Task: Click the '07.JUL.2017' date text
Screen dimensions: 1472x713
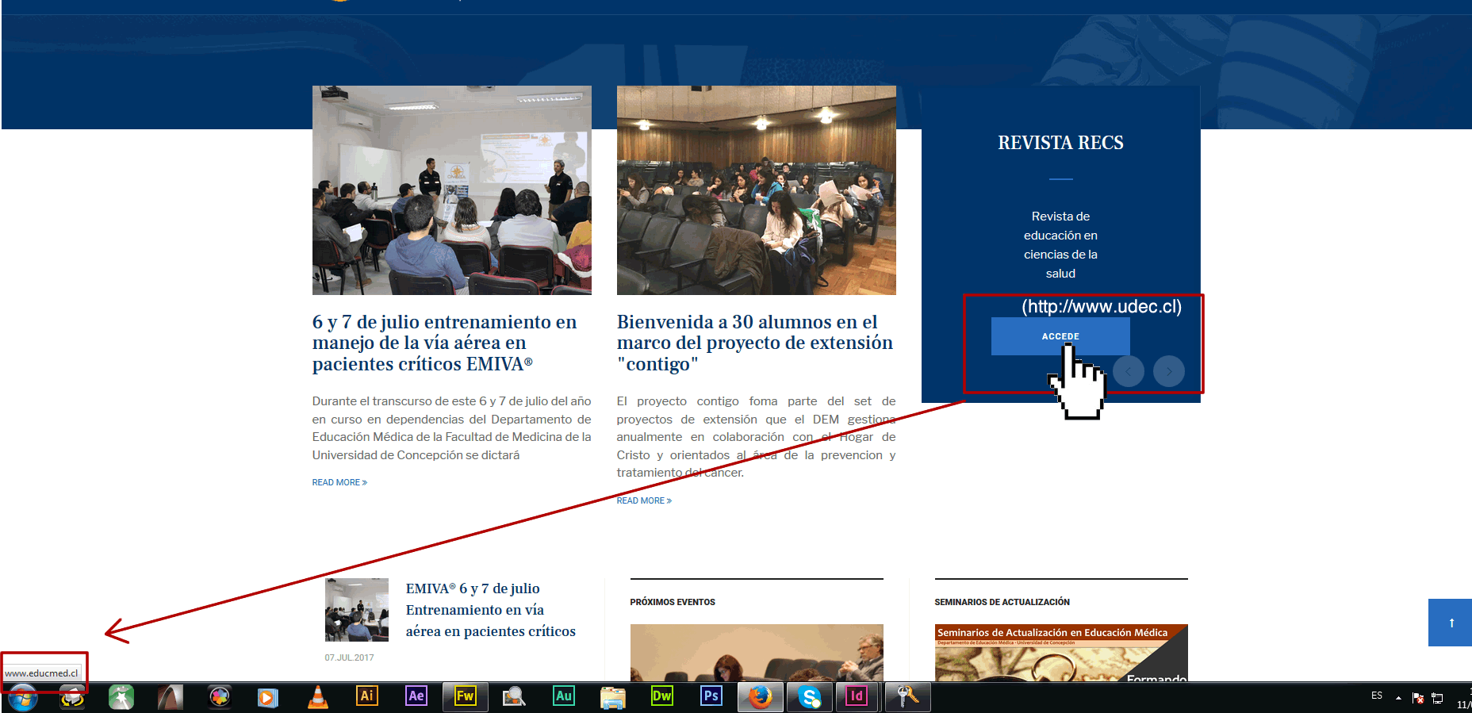Action: (349, 657)
